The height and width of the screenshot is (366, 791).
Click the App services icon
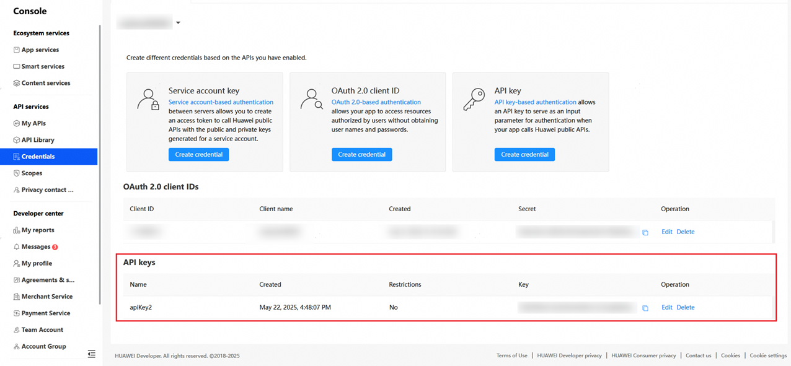point(17,50)
